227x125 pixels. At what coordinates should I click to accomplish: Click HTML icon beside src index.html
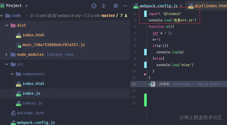tap(18, 84)
